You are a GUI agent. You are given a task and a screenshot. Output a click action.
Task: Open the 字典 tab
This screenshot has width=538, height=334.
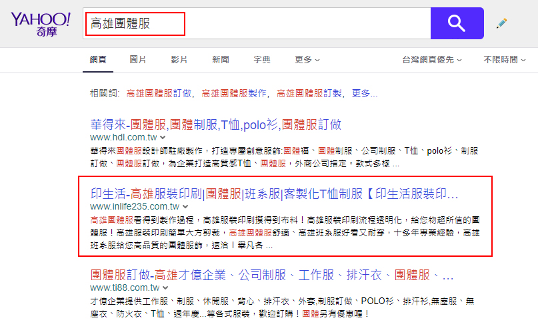262,60
